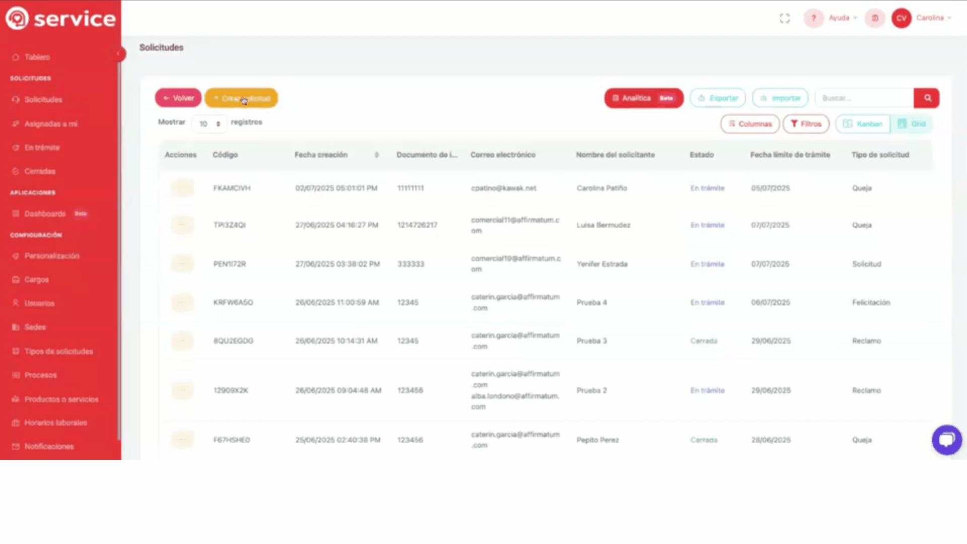Expand the Carolina user menu
Viewport: 967px width, 544px height.
[934, 18]
